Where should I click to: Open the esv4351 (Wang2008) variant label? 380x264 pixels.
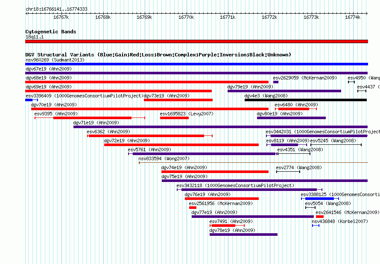coord(300,150)
